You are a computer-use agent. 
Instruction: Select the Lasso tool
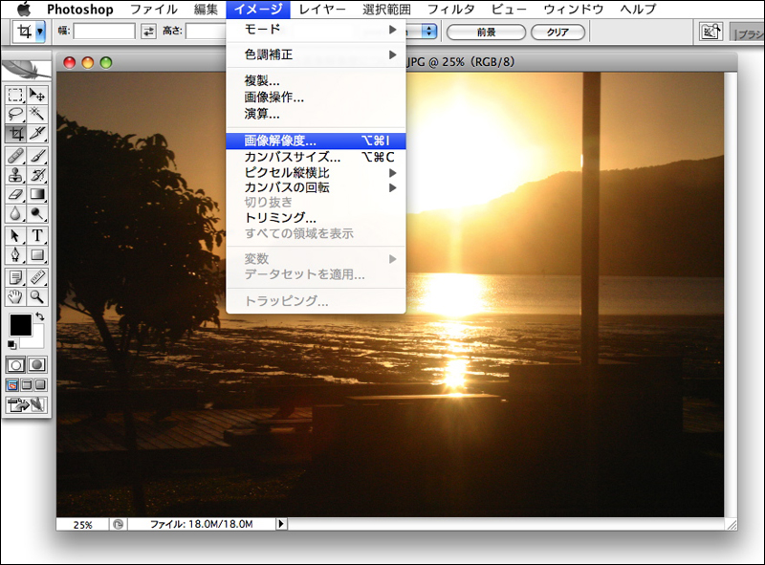pos(15,114)
